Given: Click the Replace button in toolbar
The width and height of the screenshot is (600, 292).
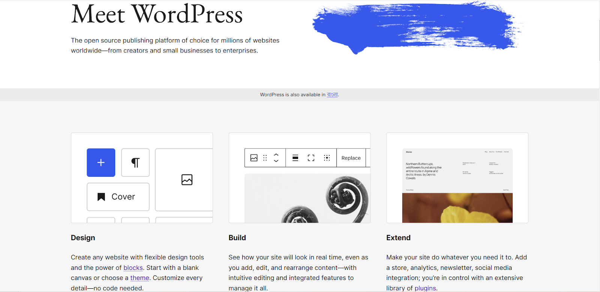Looking at the screenshot, I should click(351, 158).
